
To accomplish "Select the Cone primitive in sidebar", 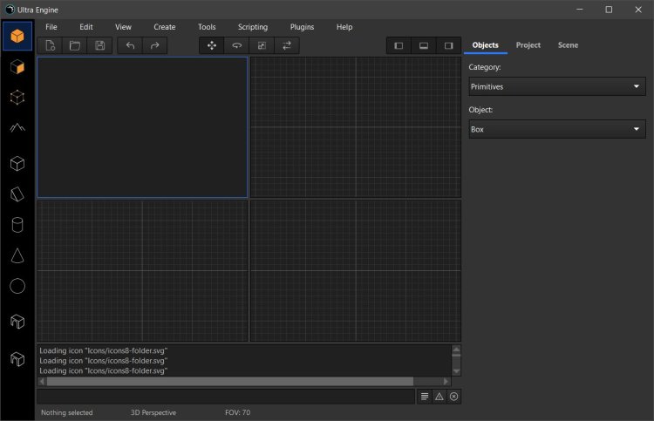I will (x=17, y=255).
